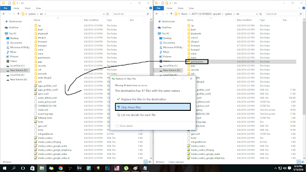Open the File menu in right window

(x=158, y=8)
